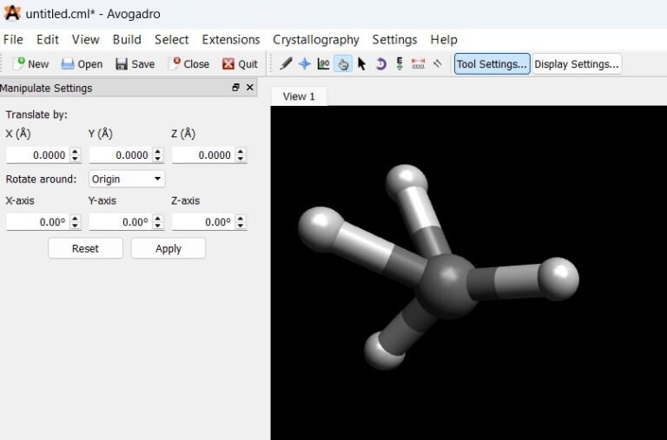
Task: Click the rightmost hydrogen atom of the molecule
Action: coord(558,279)
